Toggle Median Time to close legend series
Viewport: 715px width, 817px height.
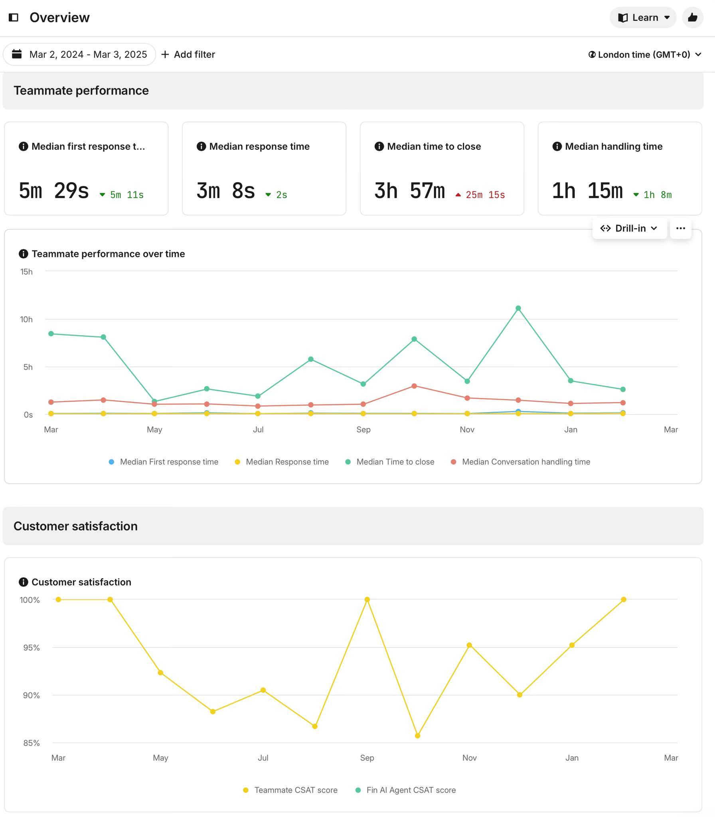click(x=390, y=462)
